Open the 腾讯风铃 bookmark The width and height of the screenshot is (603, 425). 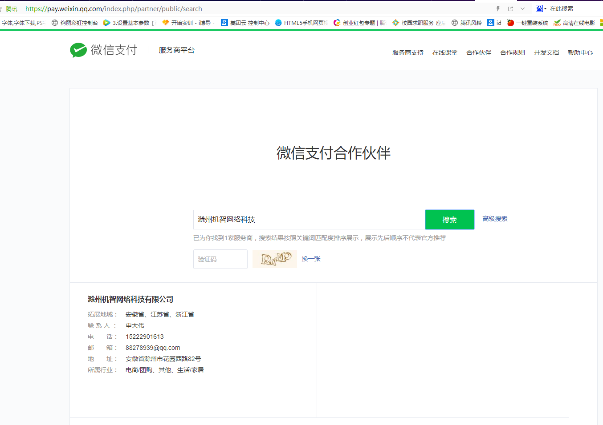[x=467, y=23]
